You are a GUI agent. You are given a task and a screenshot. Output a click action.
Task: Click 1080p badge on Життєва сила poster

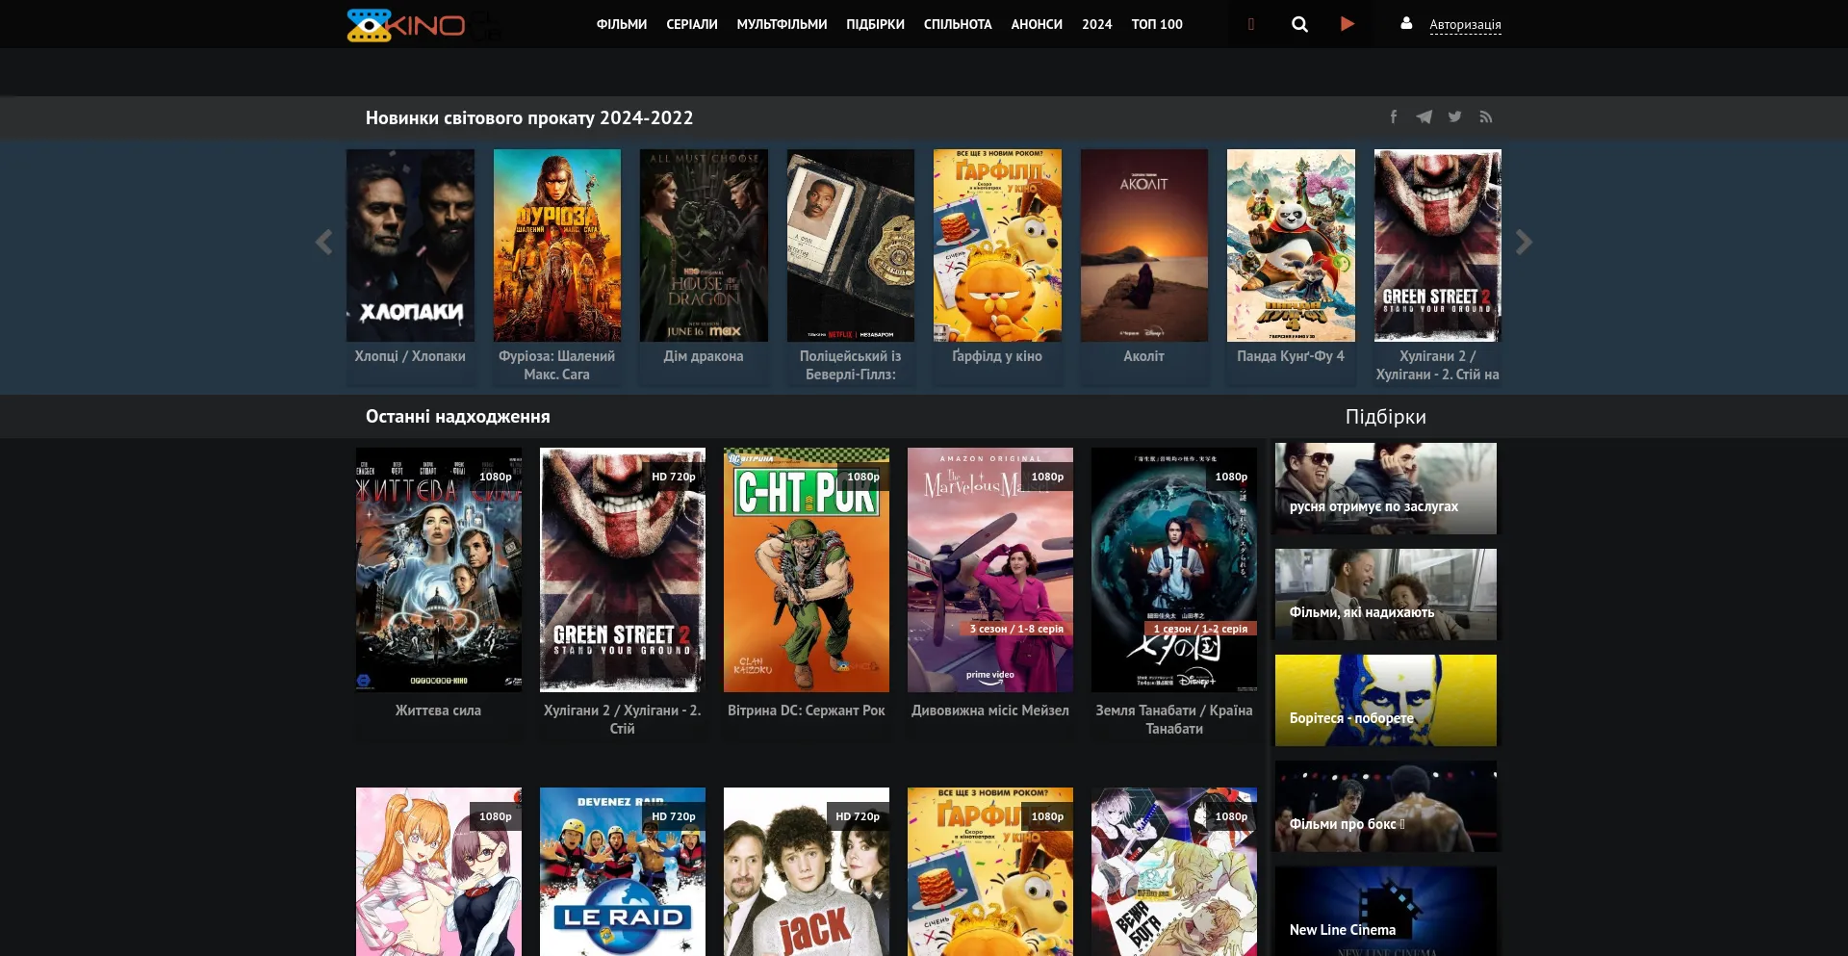(496, 477)
